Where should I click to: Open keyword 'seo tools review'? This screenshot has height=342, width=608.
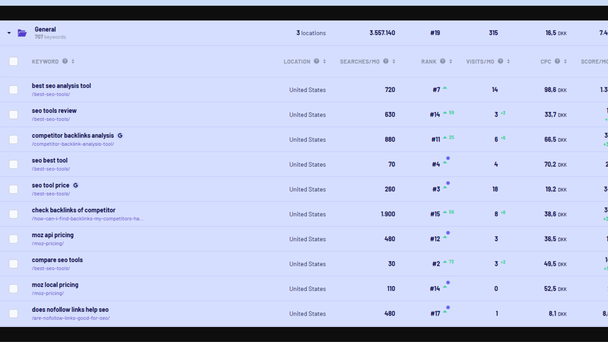(x=54, y=111)
